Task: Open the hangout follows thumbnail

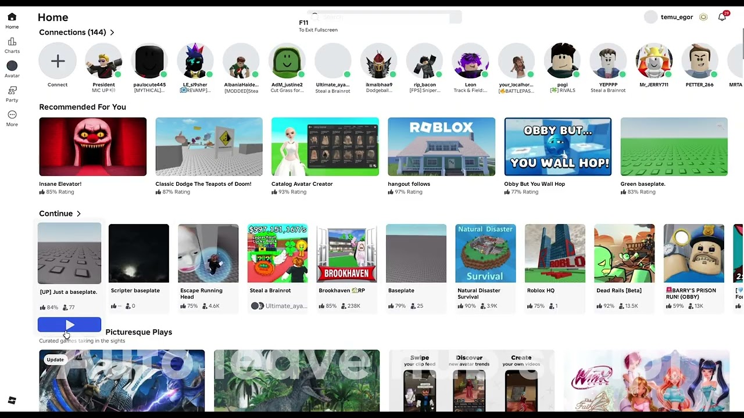Action: point(442,147)
